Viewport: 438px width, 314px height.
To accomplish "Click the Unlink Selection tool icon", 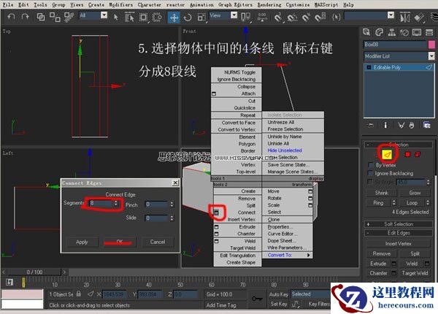I will point(55,17).
